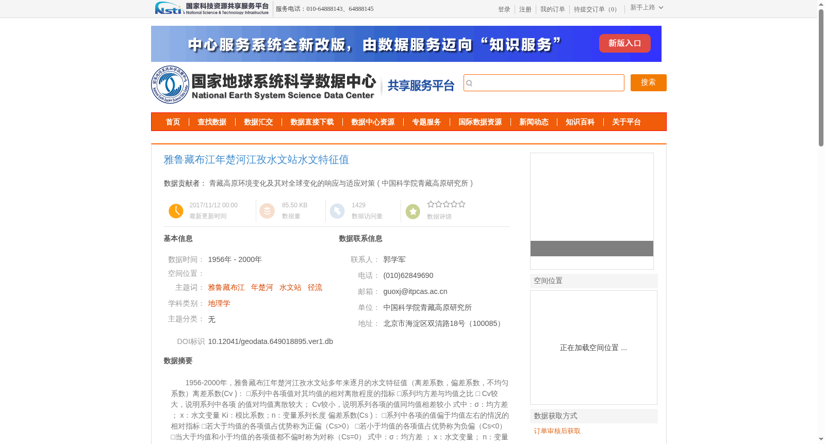
Task: Click the 登录 link
Action: point(504,9)
